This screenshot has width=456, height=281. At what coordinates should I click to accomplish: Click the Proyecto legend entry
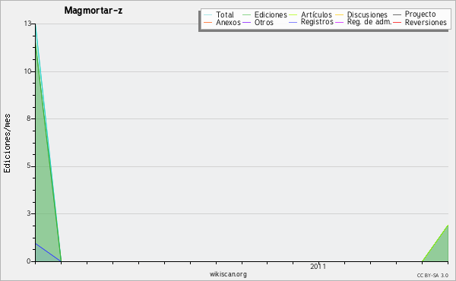click(414, 14)
